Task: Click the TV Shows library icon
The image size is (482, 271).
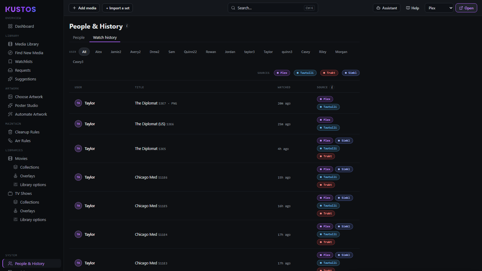Action: coord(10,193)
